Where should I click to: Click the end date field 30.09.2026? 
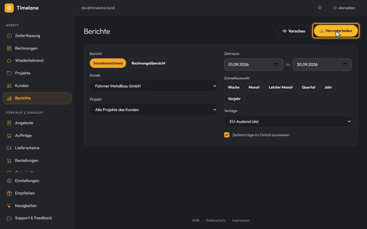[x=322, y=65]
